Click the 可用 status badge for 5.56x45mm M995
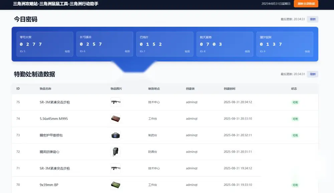 (295, 119)
